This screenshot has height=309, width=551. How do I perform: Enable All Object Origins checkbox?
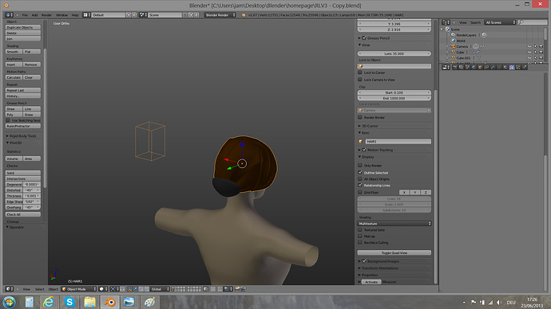pos(360,178)
